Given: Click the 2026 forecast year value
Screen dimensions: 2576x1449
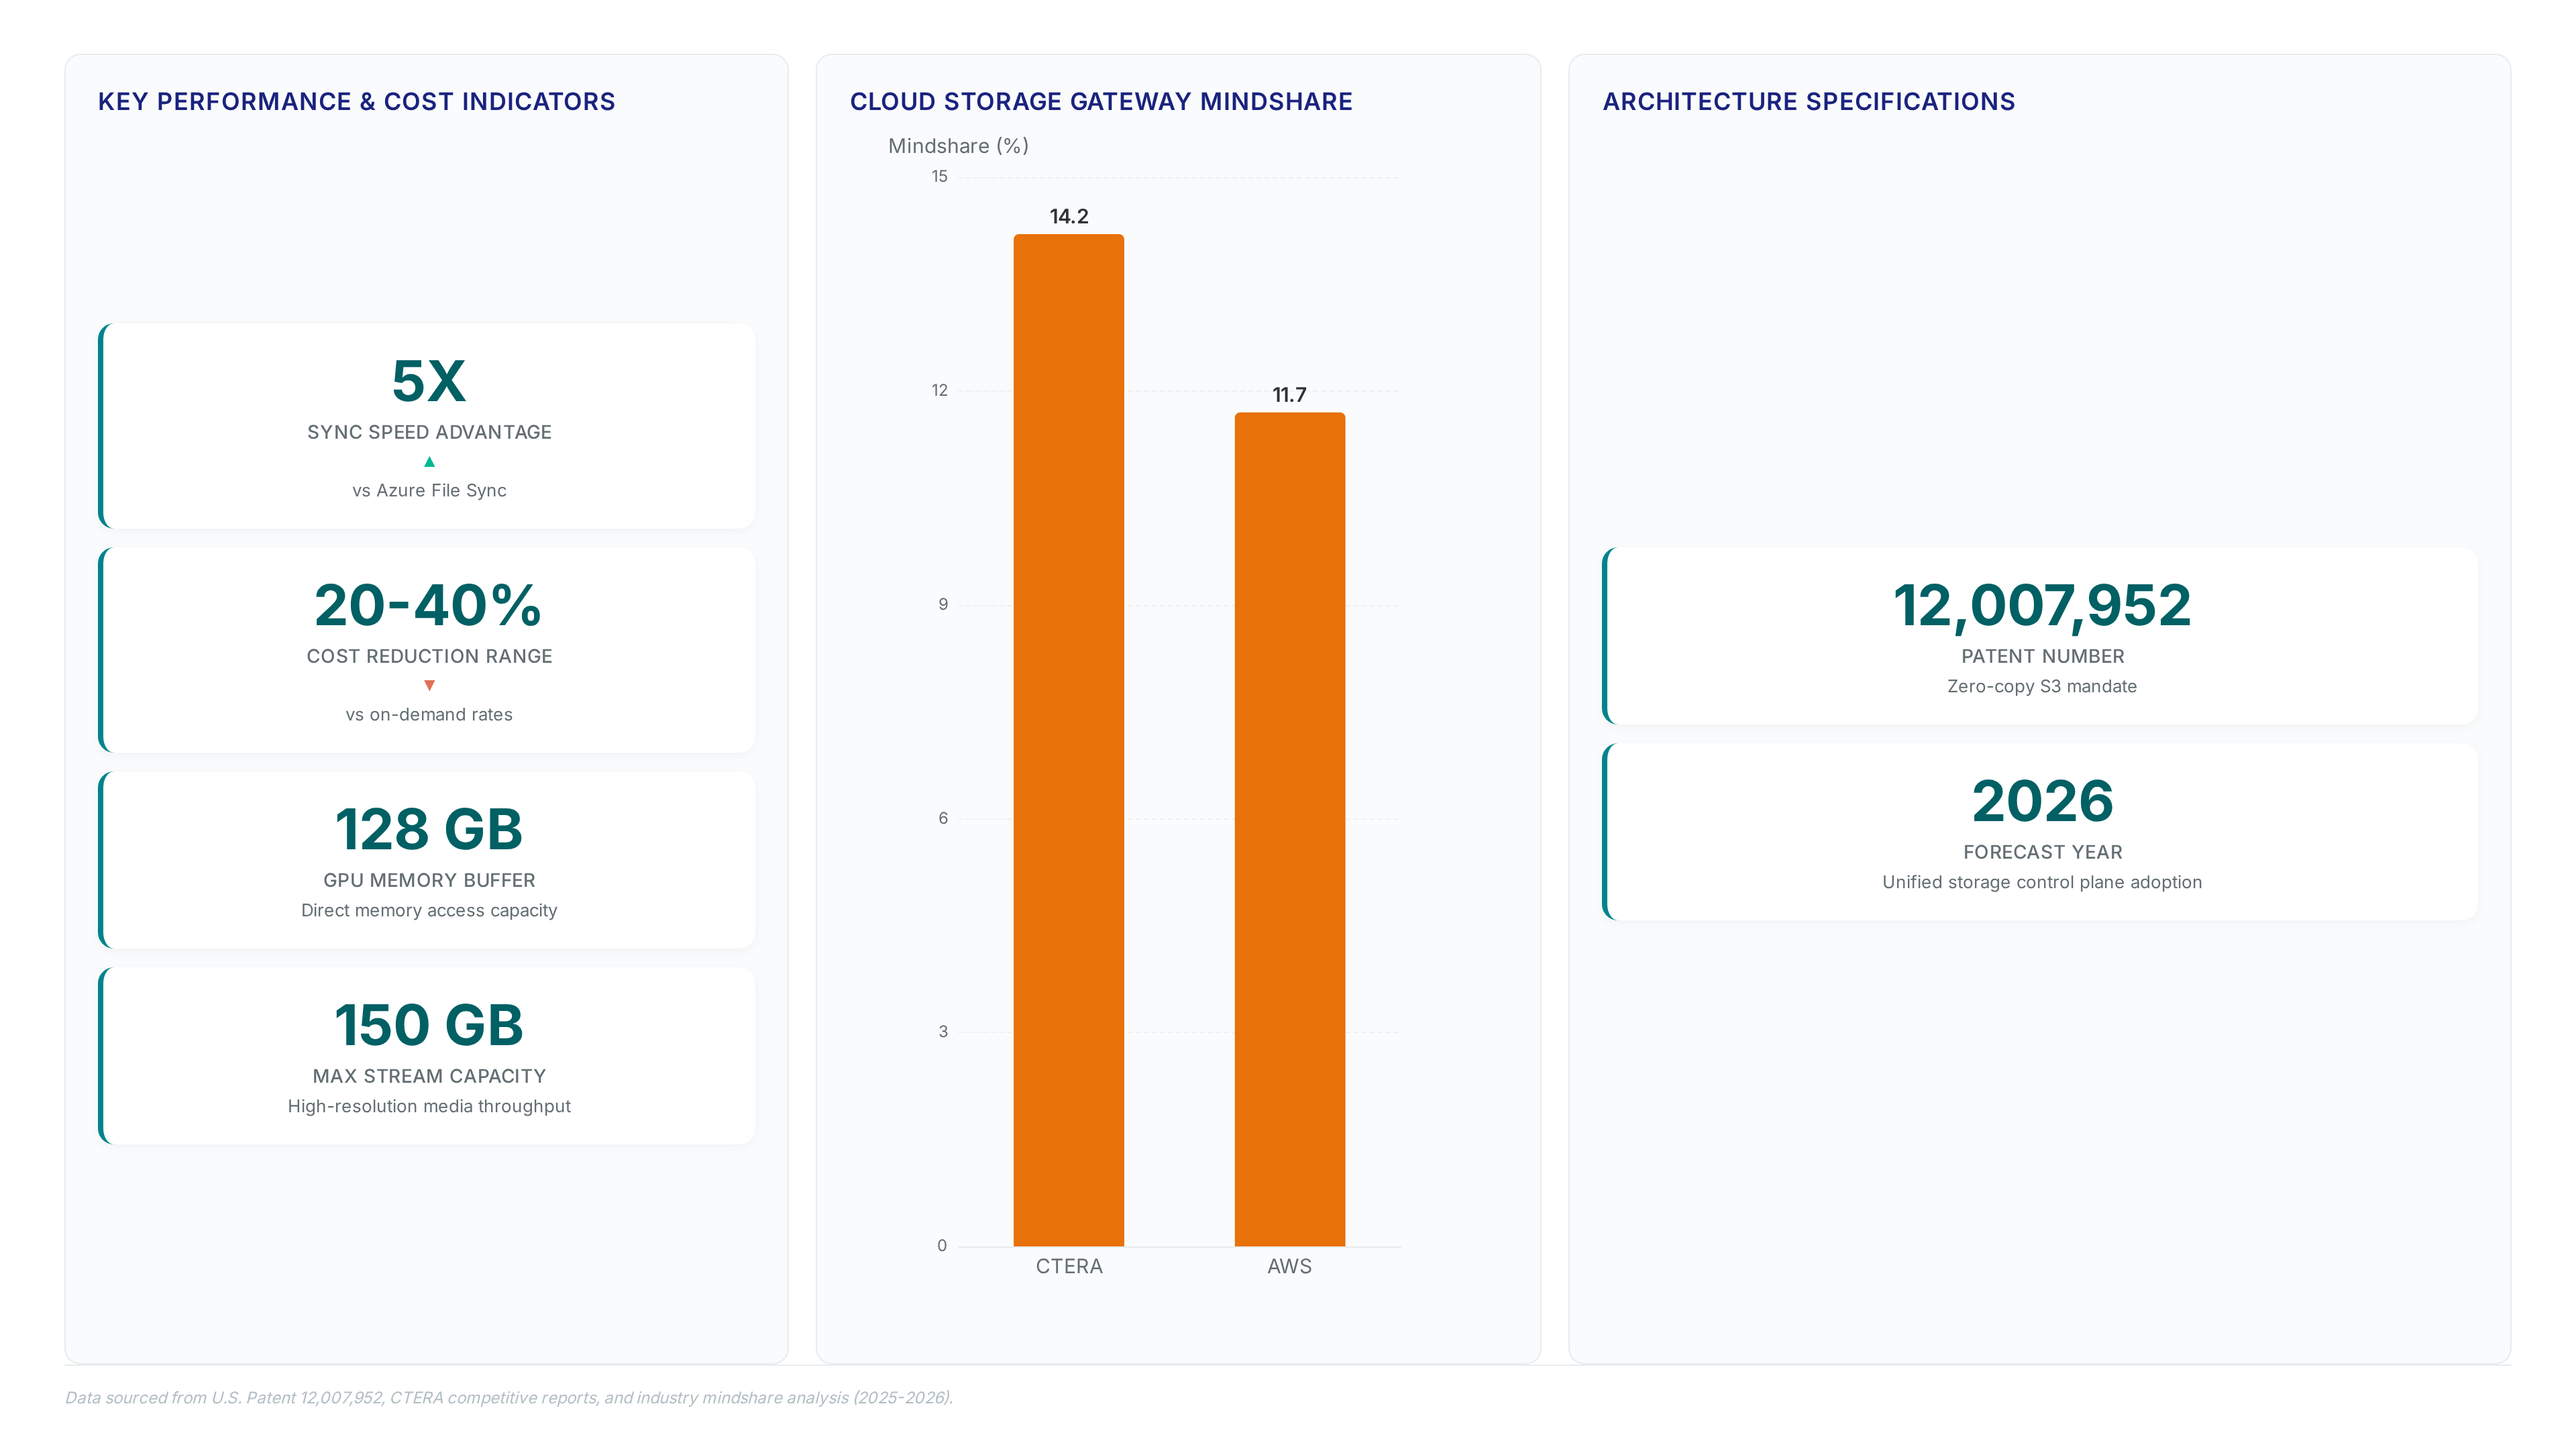Looking at the screenshot, I should tap(2042, 801).
